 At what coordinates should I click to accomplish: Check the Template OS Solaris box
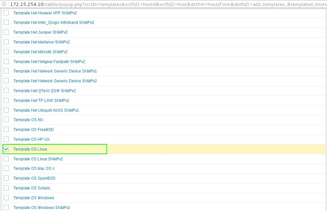[6, 188]
